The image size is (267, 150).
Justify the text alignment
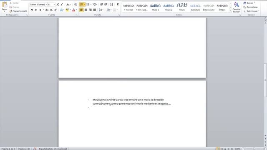point(95,10)
